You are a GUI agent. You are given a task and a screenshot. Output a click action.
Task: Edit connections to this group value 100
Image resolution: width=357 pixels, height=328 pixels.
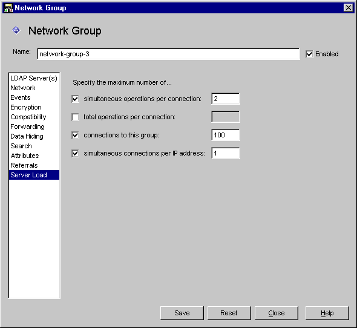(226, 135)
